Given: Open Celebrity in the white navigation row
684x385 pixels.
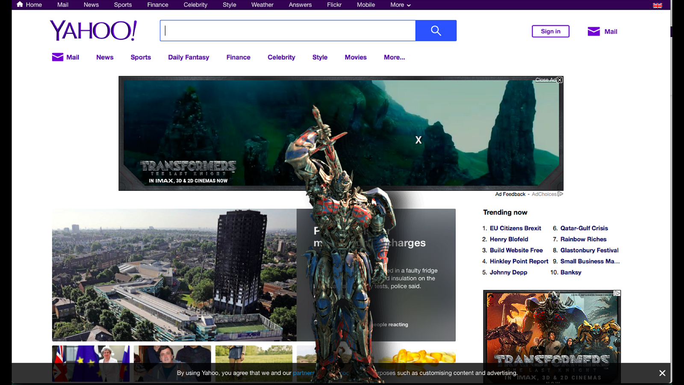Looking at the screenshot, I should 281,57.
